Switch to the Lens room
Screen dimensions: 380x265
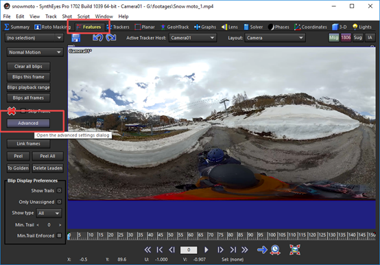click(230, 27)
